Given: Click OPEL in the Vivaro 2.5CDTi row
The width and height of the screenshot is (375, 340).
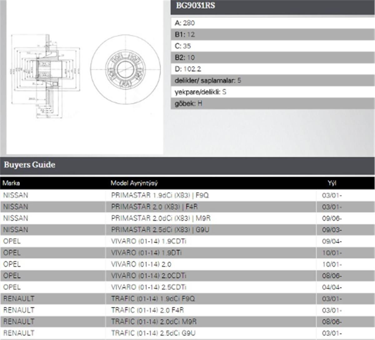Looking at the screenshot, I should 12,287.
